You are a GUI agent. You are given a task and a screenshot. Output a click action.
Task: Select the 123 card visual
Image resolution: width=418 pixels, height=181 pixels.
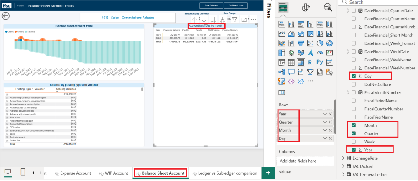[x=282, y=92]
